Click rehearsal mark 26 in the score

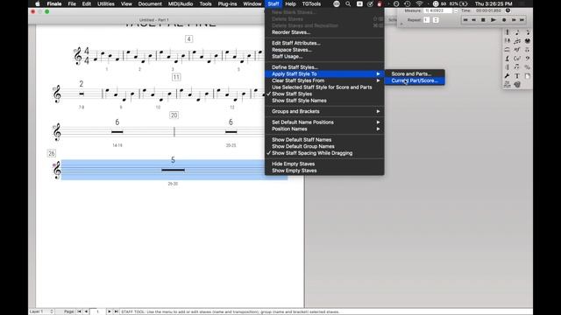pos(52,154)
